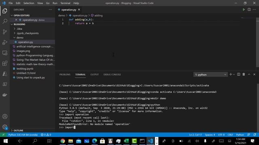Open the Manage gear icon
Viewport: 259px width, 145px height.
5,127
